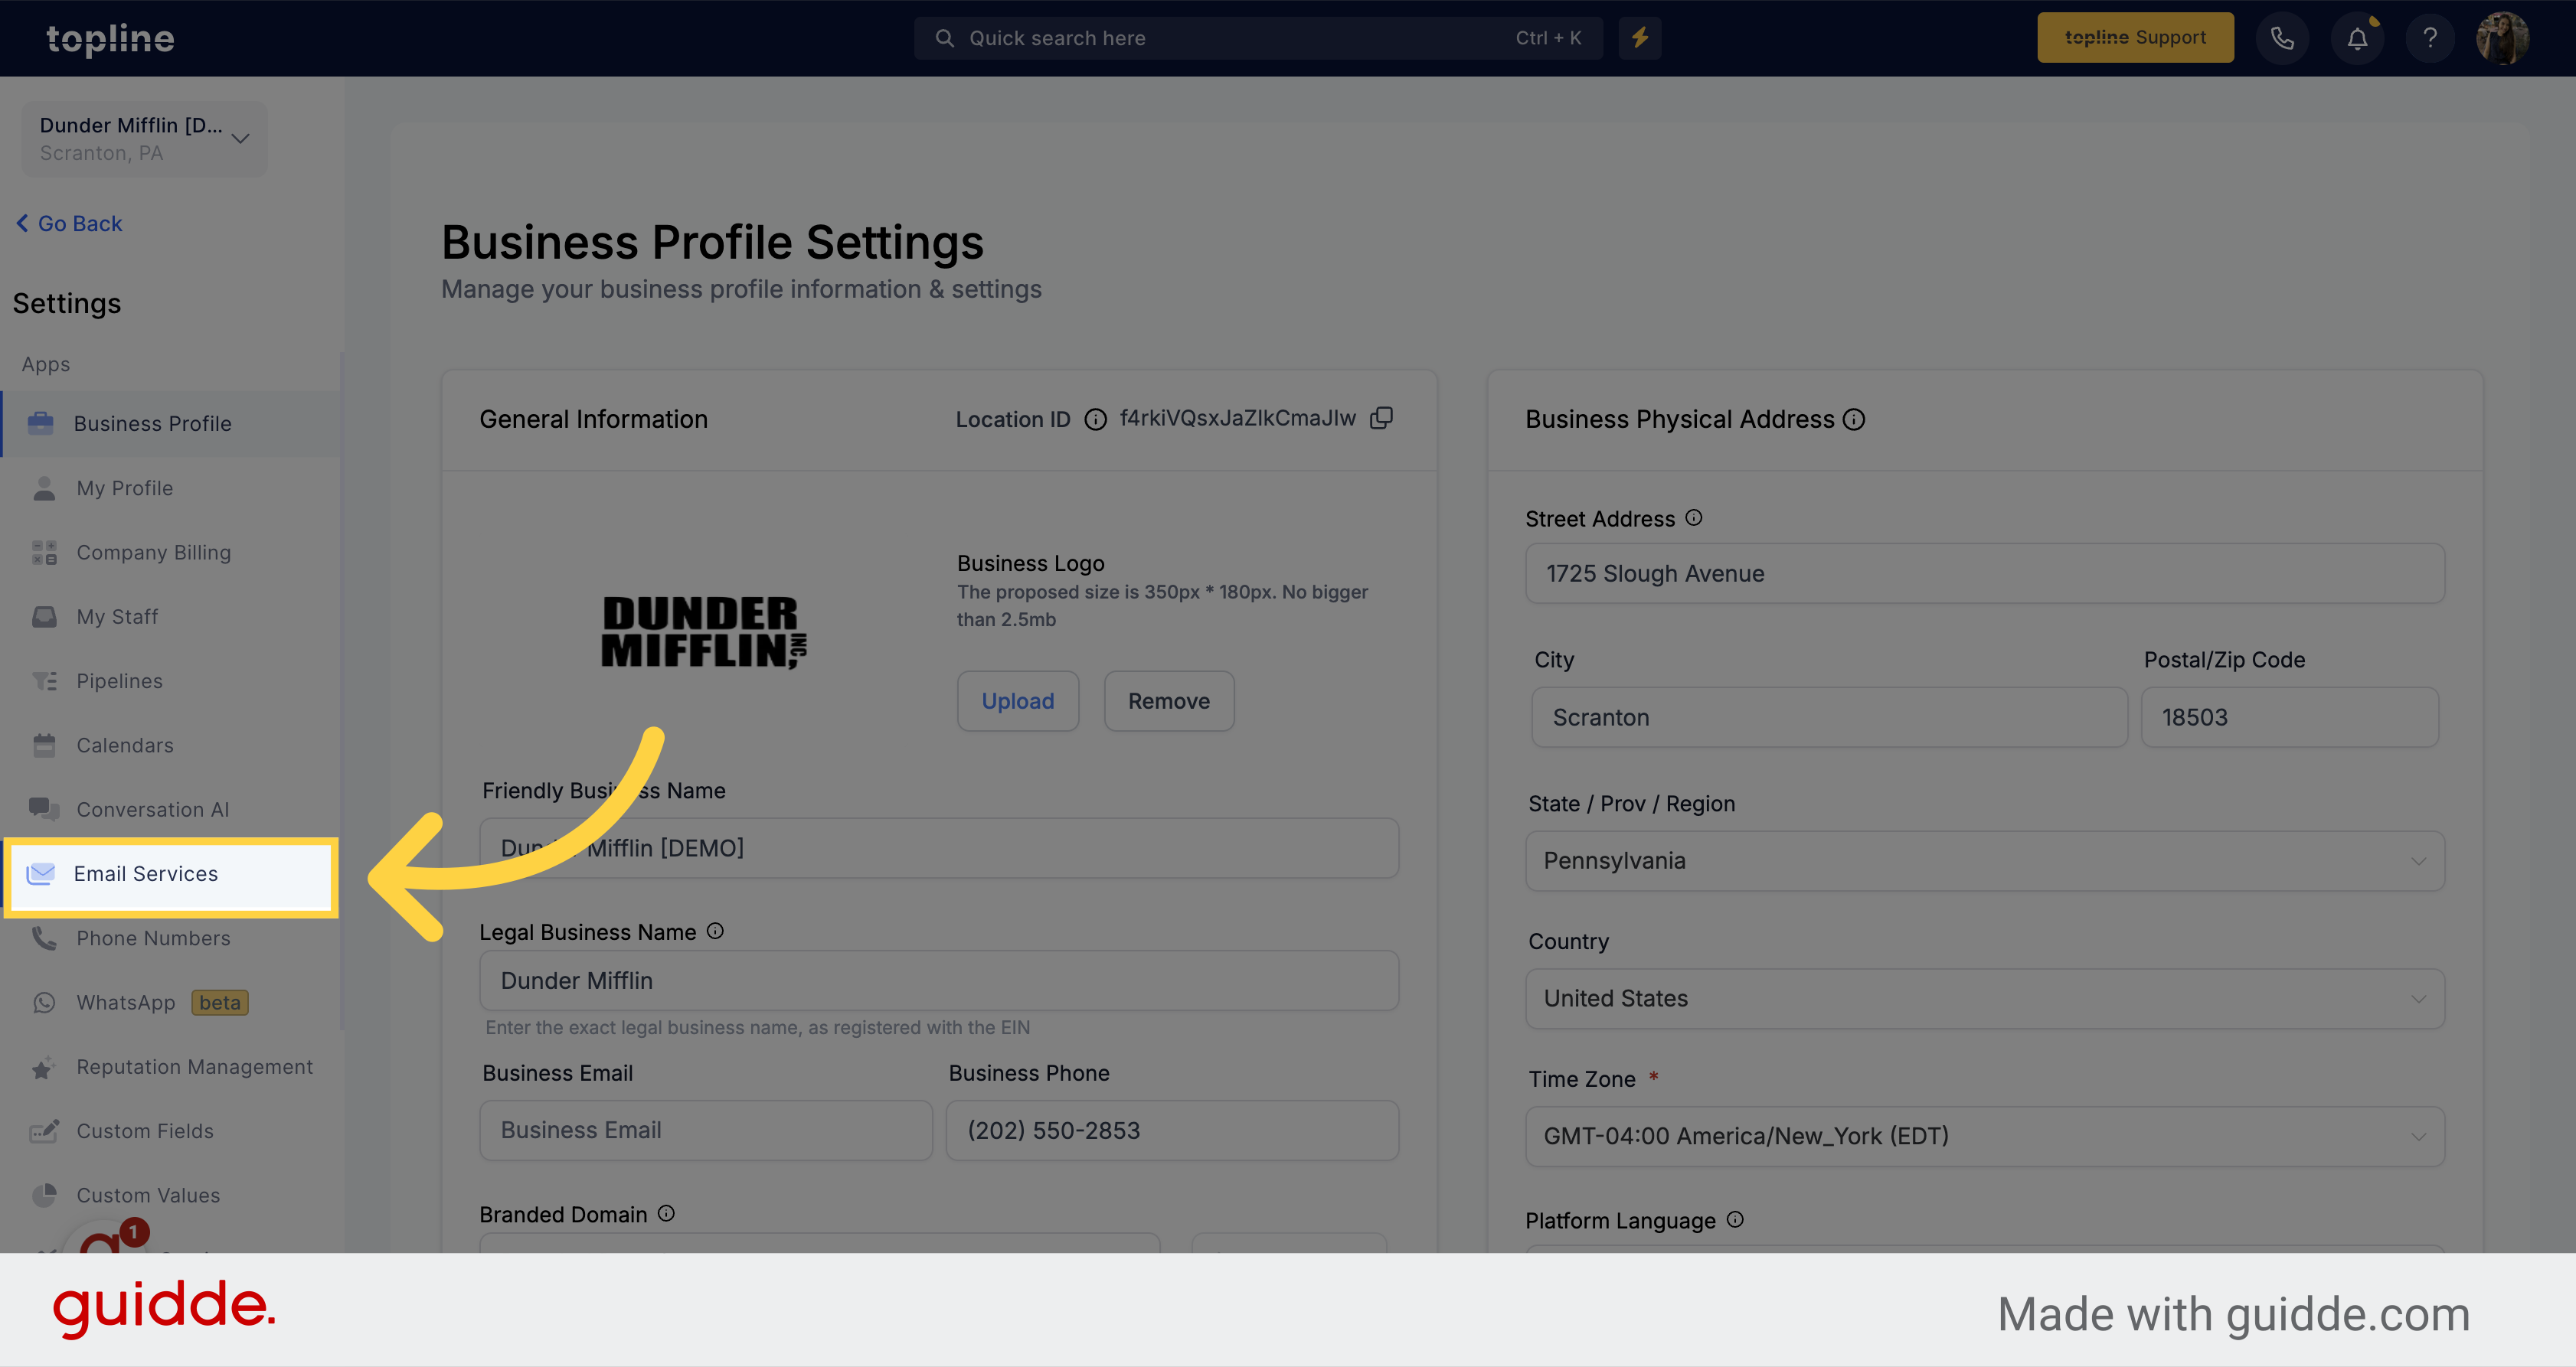
Task: Open Business Profile settings menu item
Action: click(171, 424)
